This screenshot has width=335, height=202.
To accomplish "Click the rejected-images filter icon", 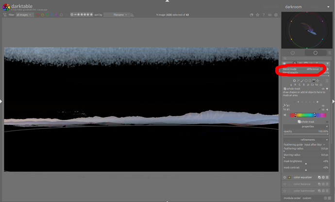I will pos(72,15).
